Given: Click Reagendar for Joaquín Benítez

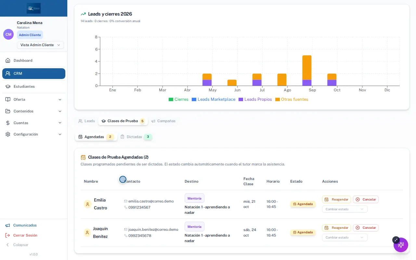Looking at the screenshot, I should click(x=336, y=228).
